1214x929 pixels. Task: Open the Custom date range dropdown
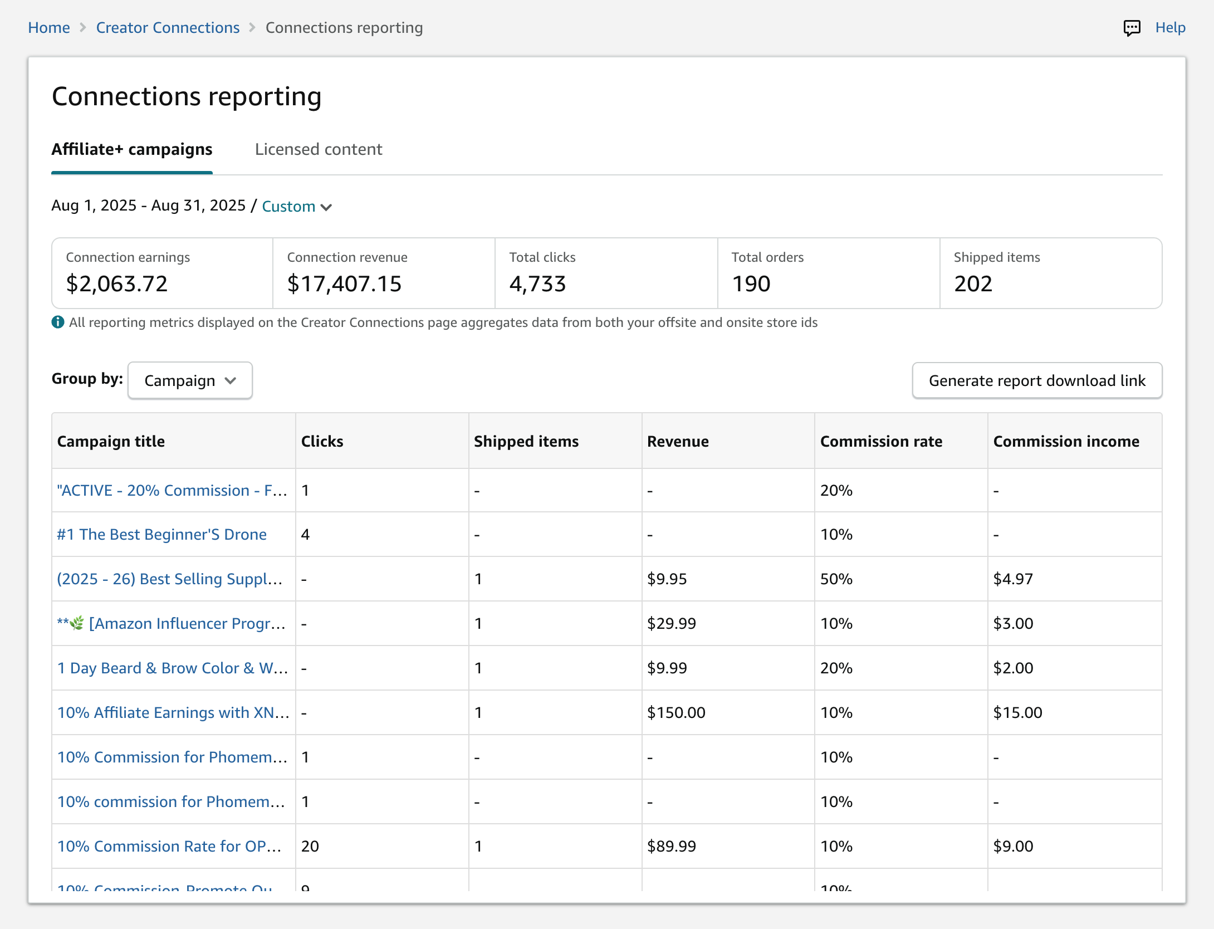[x=296, y=207]
